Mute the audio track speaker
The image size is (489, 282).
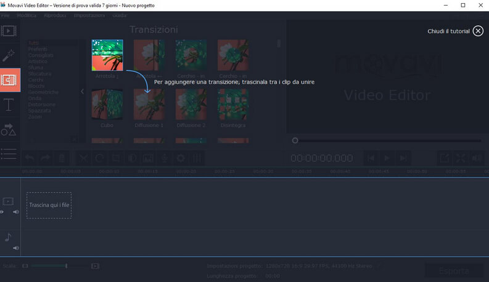tap(15, 248)
